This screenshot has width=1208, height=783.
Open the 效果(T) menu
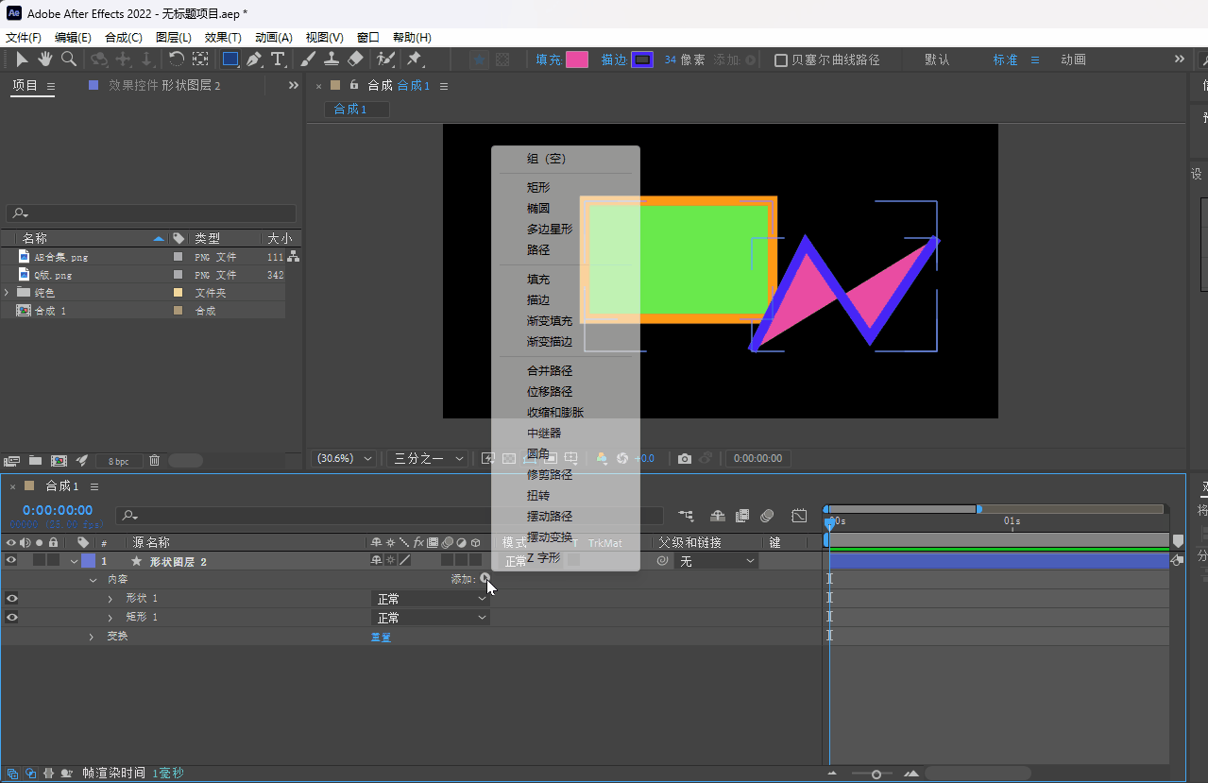tap(223, 38)
